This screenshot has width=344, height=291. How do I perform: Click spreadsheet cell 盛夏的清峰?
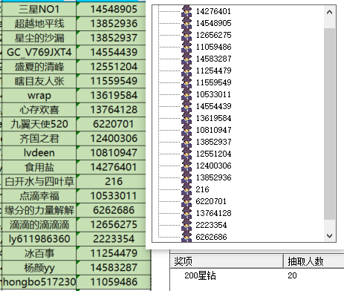39,67
